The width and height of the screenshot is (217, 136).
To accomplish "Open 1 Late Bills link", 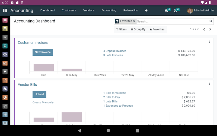I will 110,101.
